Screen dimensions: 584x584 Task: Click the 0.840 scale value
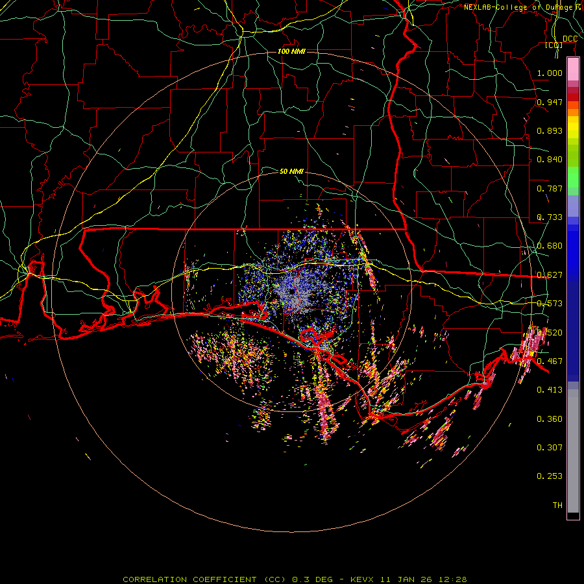click(x=550, y=160)
